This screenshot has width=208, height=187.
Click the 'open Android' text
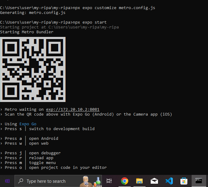pyautogui.click(x=44, y=138)
